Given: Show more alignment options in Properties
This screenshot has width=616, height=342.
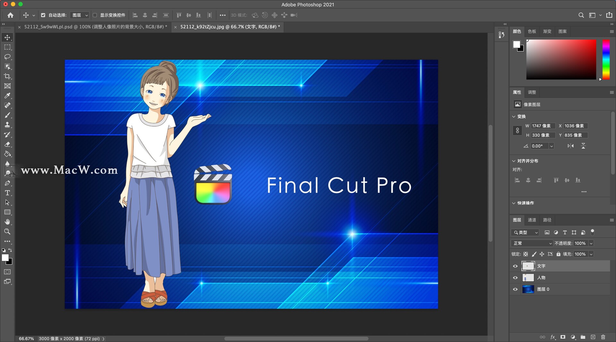Looking at the screenshot, I should 584,192.
